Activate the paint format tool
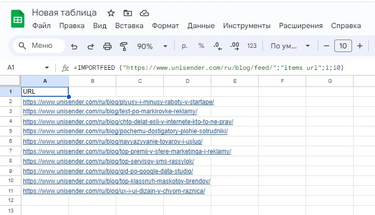This screenshot has width=375, height=215. [124, 46]
